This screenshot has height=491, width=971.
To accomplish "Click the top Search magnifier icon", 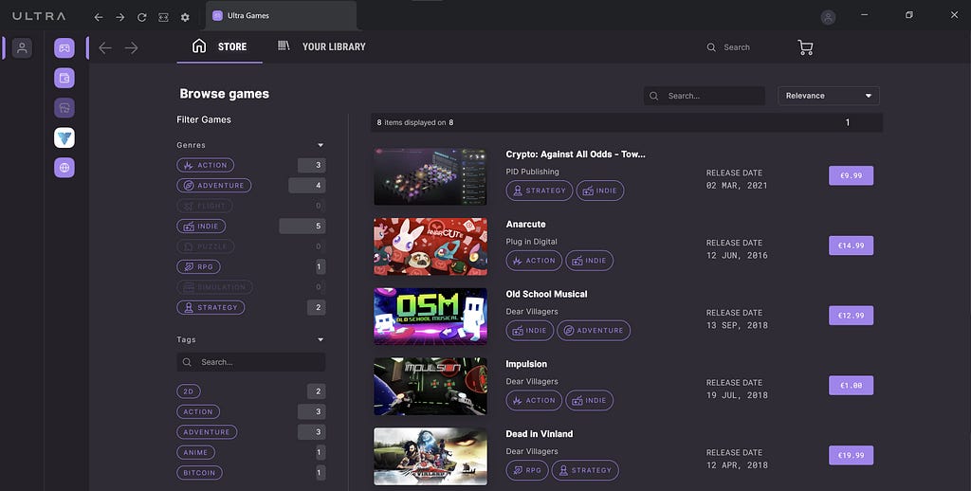I will click(711, 47).
